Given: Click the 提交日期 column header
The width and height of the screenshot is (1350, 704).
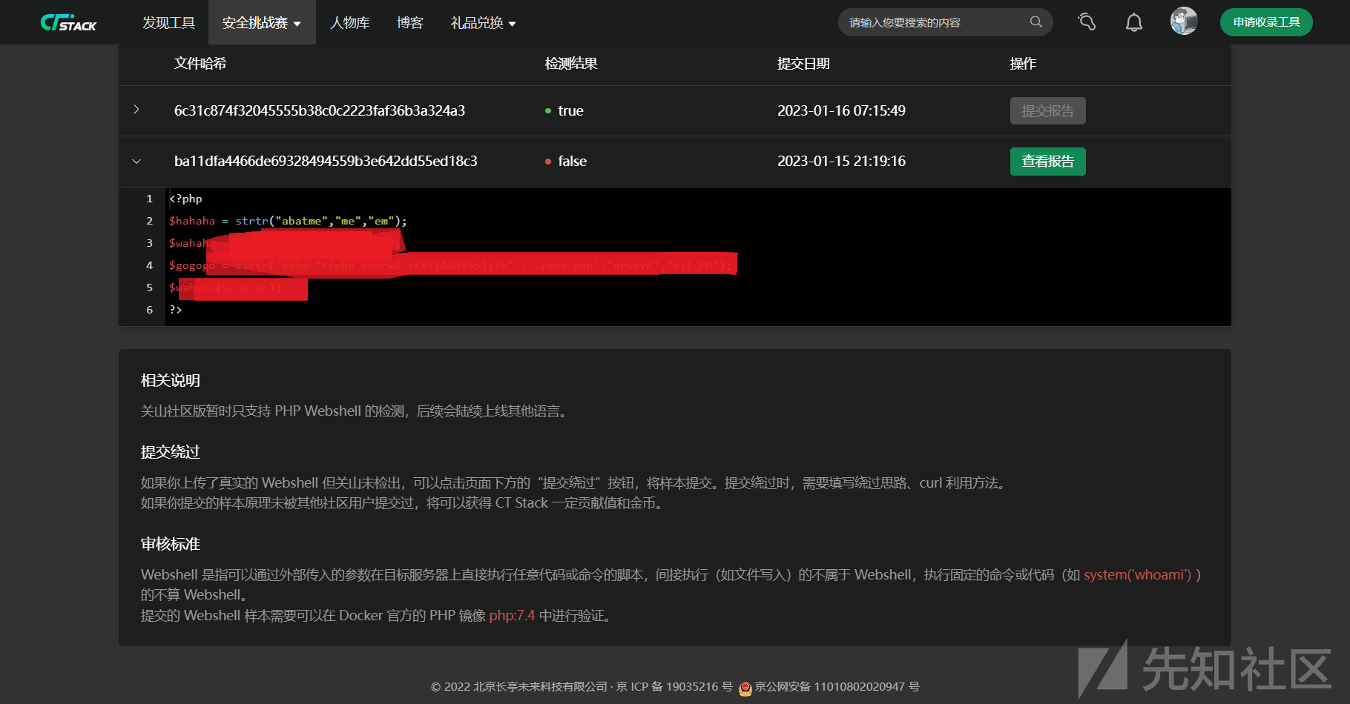Looking at the screenshot, I should 803,64.
